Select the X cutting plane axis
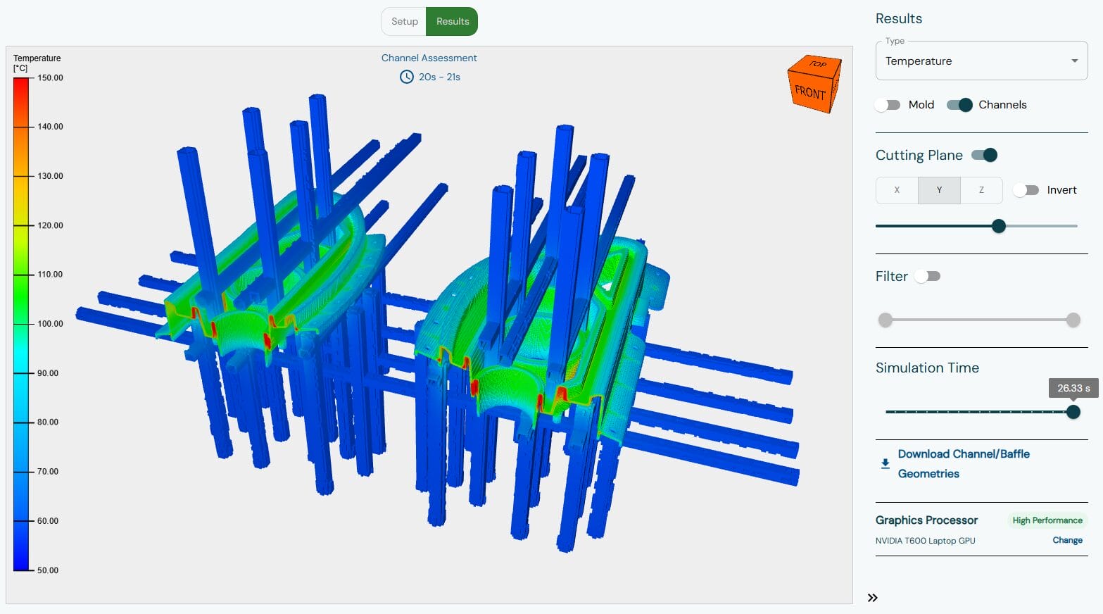This screenshot has height=614, width=1103. coord(897,190)
